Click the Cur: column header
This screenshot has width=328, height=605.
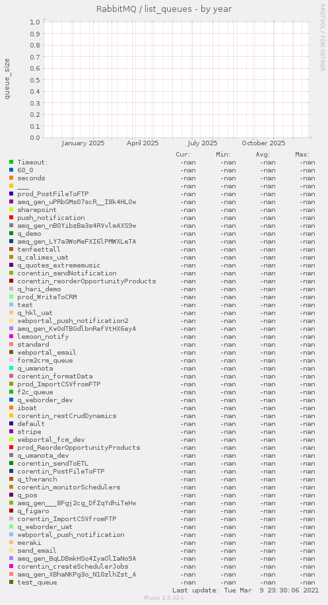click(x=183, y=155)
